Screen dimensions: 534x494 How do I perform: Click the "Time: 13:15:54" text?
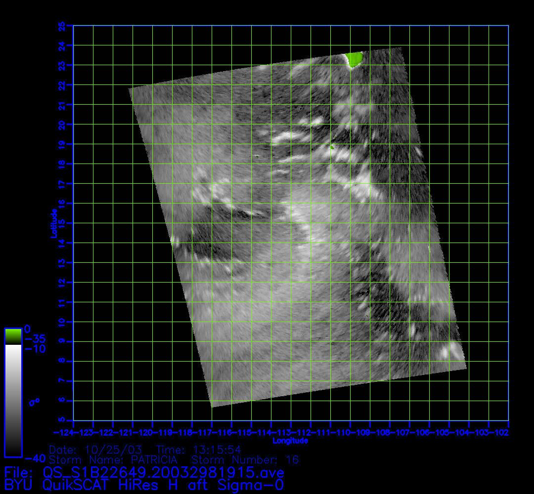[x=199, y=450]
